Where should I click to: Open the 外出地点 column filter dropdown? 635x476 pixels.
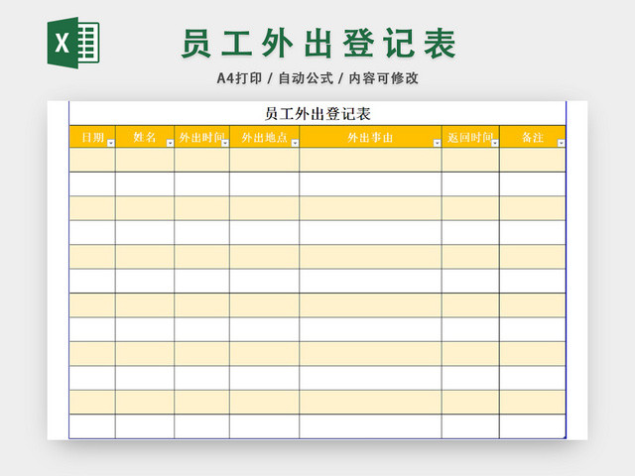click(295, 143)
